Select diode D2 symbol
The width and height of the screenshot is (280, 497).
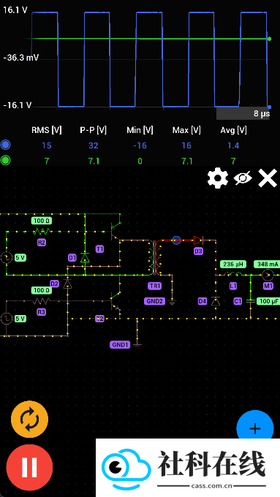(67, 284)
